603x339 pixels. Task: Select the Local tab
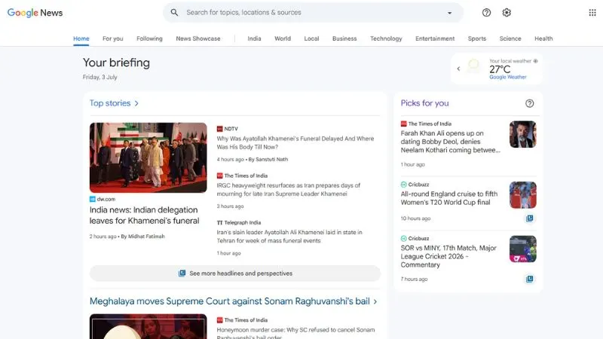311,38
